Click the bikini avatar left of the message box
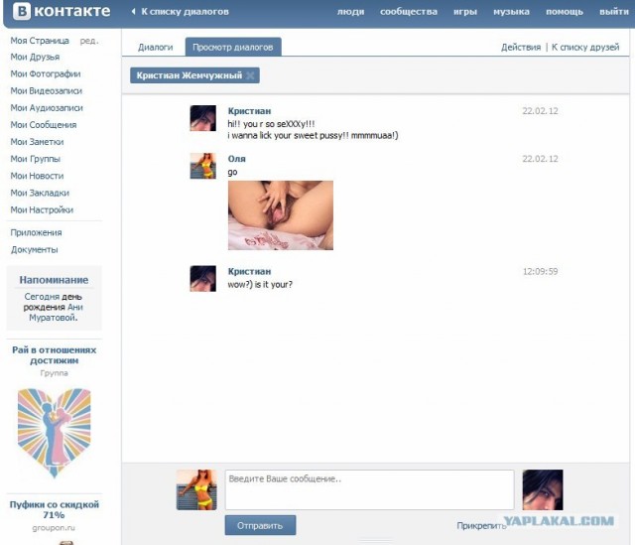The height and width of the screenshot is (545, 635). pos(196,489)
